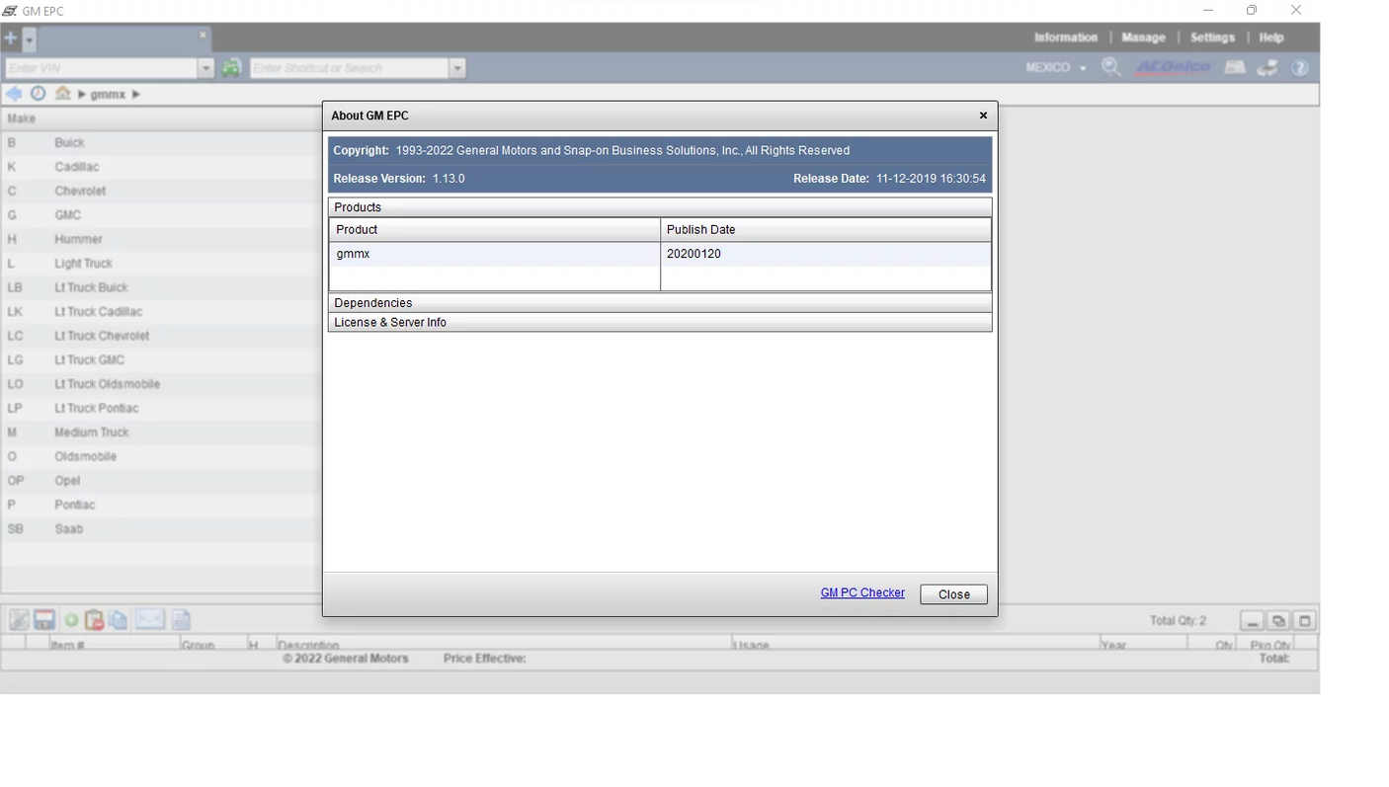Click the save floppy disk icon
1389x787 pixels.
pyautogui.click(x=44, y=620)
